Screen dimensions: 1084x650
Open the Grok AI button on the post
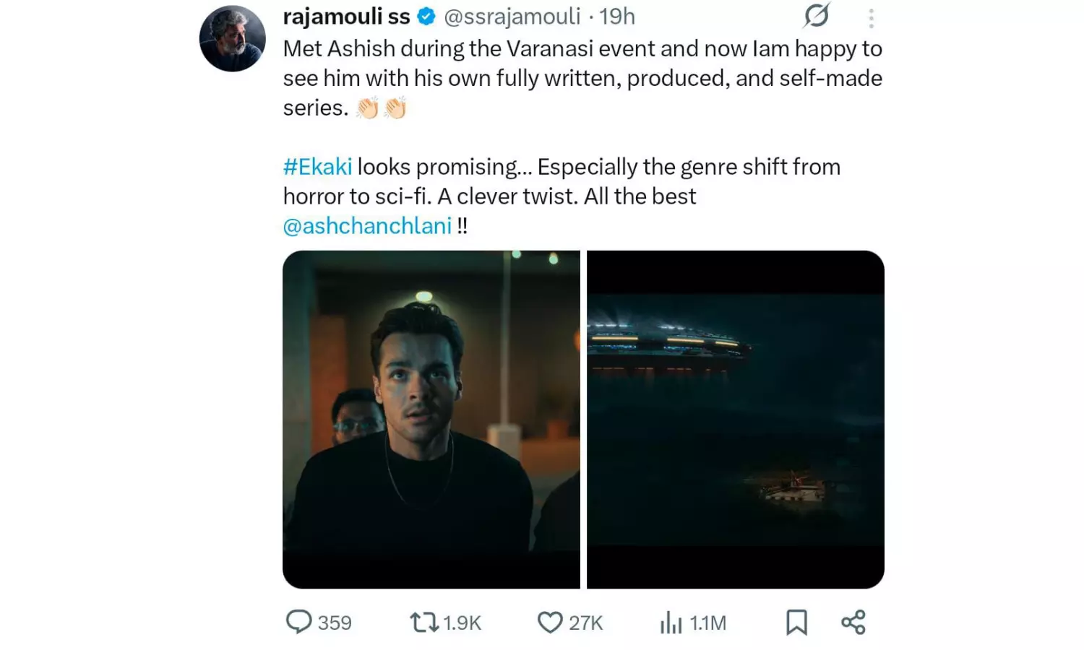[x=816, y=16]
